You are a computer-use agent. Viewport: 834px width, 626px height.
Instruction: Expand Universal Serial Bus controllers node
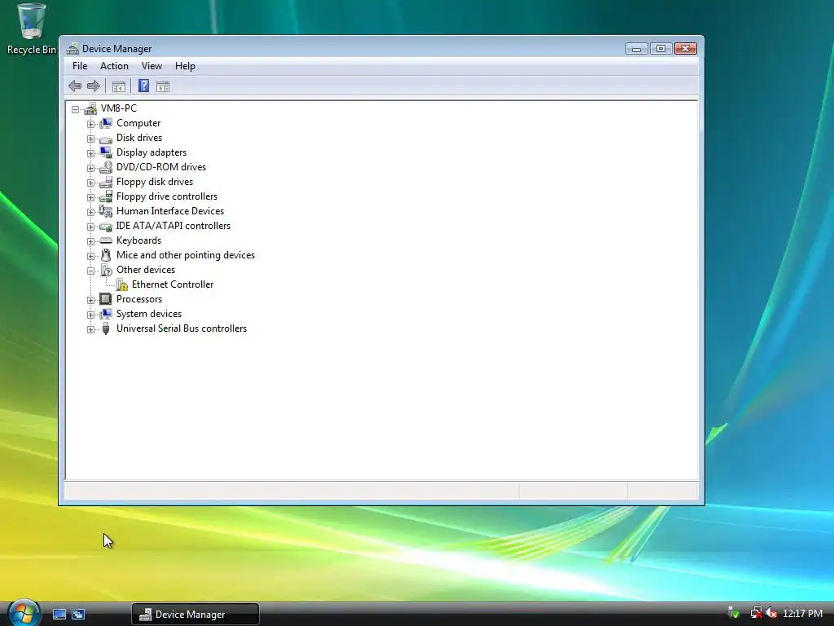point(90,329)
